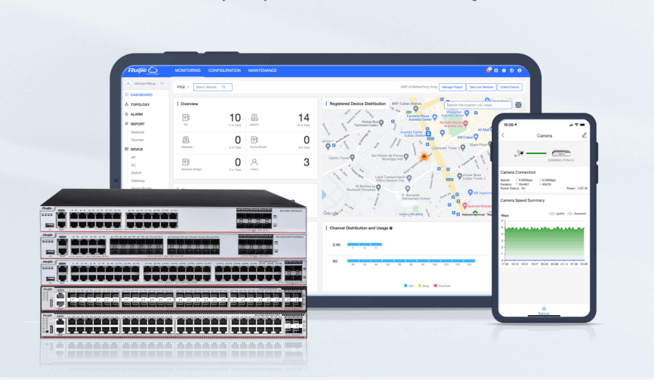Tap the Reboot button on phone
The width and height of the screenshot is (654, 380).
544,310
